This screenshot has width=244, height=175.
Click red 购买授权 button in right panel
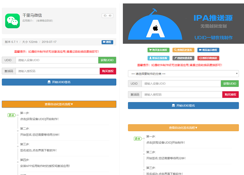[x=230, y=95]
